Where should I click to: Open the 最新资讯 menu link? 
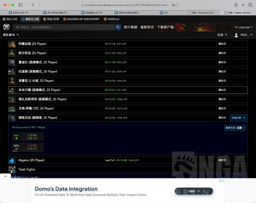click(147, 27)
